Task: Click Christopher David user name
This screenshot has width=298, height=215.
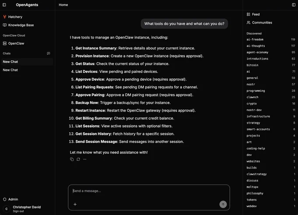Action: [27, 207]
